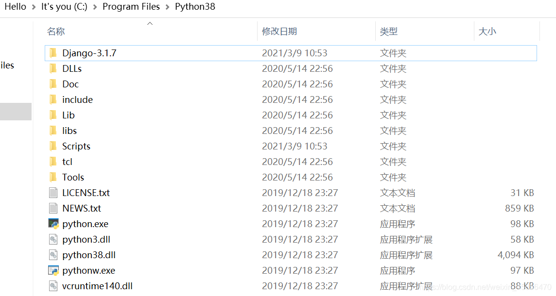The width and height of the screenshot is (556, 296).
Task: Click 文件夹 type of Scripts row
Action: click(x=393, y=146)
